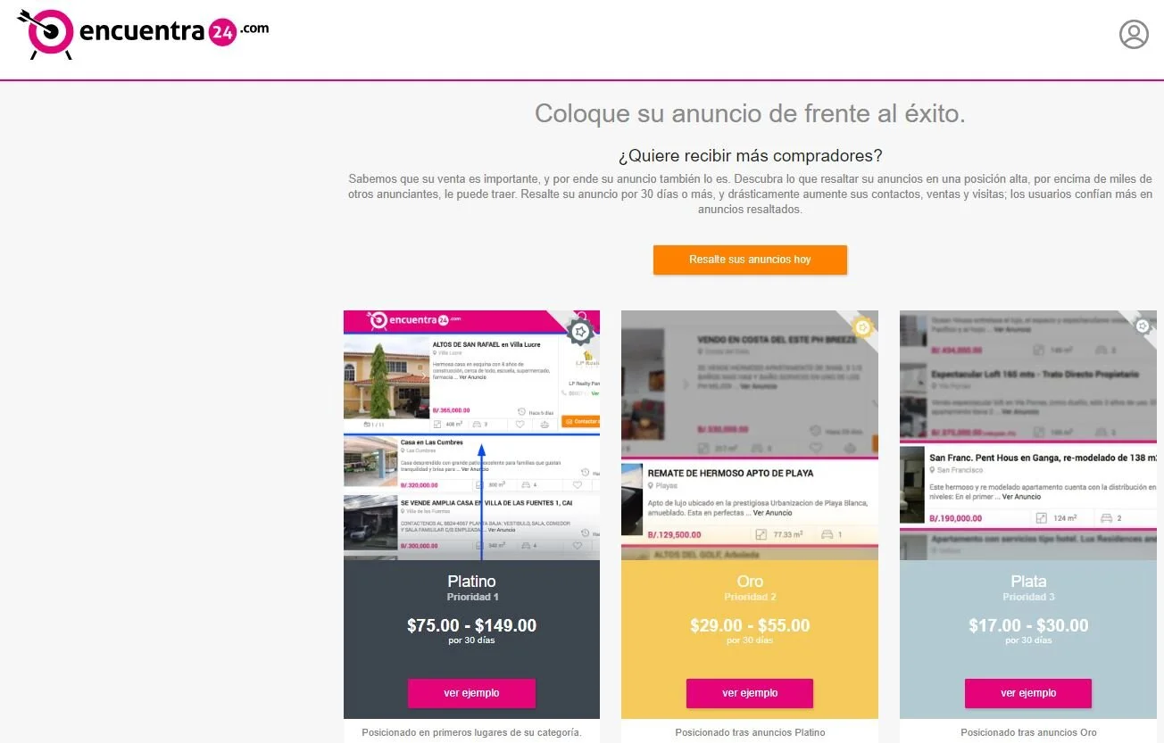Screen dimensions: 1164x743
Task: Select the 'Plata' plan title
Action: click(x=1028, y=582)
